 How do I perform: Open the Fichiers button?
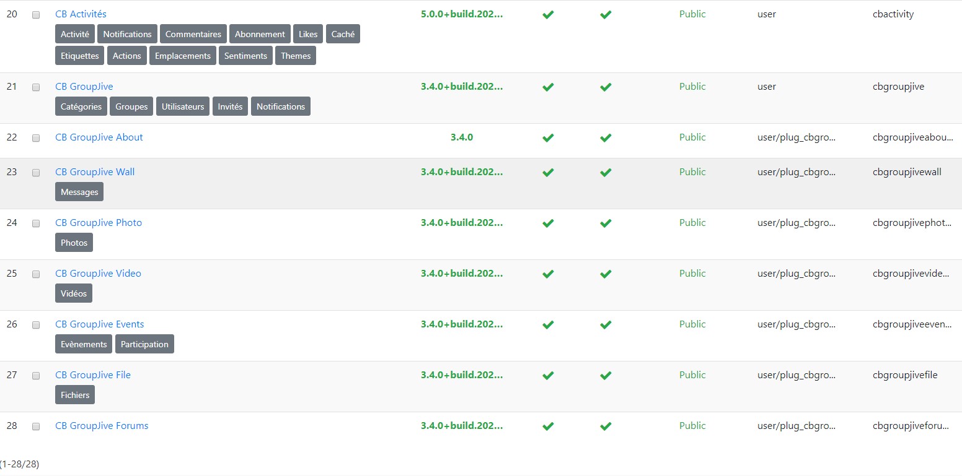[75, 395]
